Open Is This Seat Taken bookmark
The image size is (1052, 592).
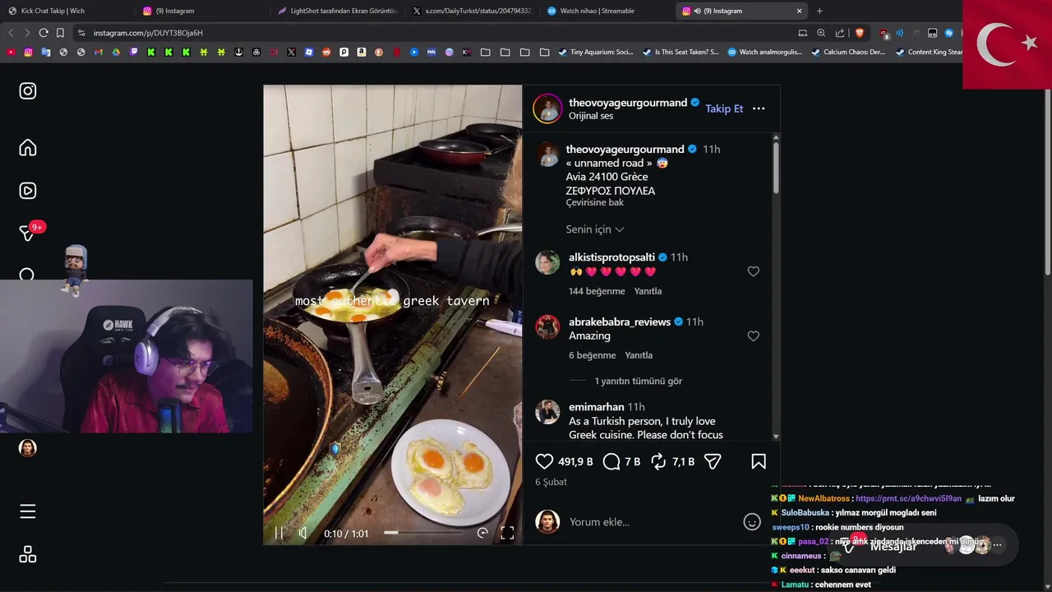pos(681,52)
